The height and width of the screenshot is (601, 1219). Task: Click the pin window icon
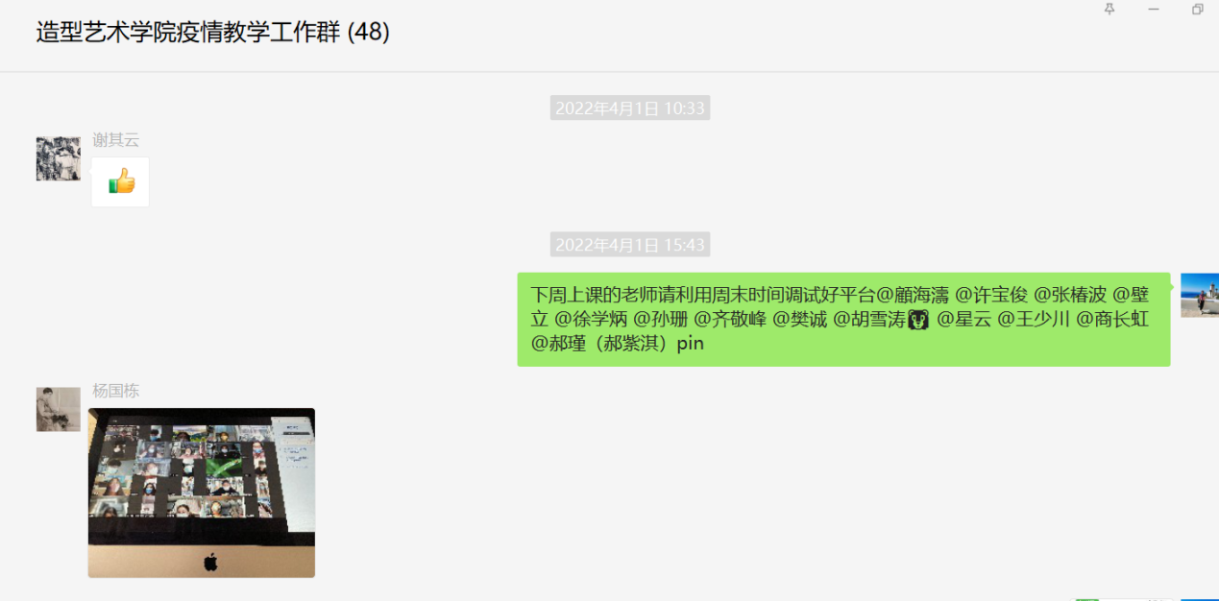click(x=1109, y=10)
